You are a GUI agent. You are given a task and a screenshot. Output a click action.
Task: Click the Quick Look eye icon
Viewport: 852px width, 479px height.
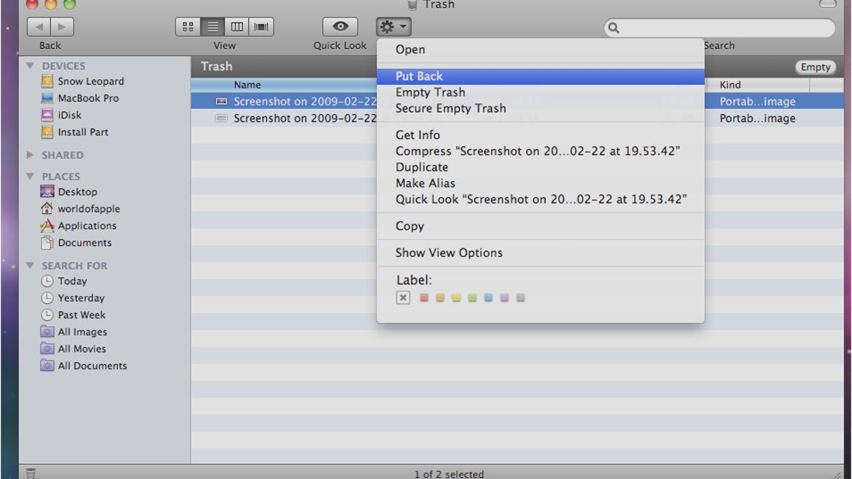(340, 27)
